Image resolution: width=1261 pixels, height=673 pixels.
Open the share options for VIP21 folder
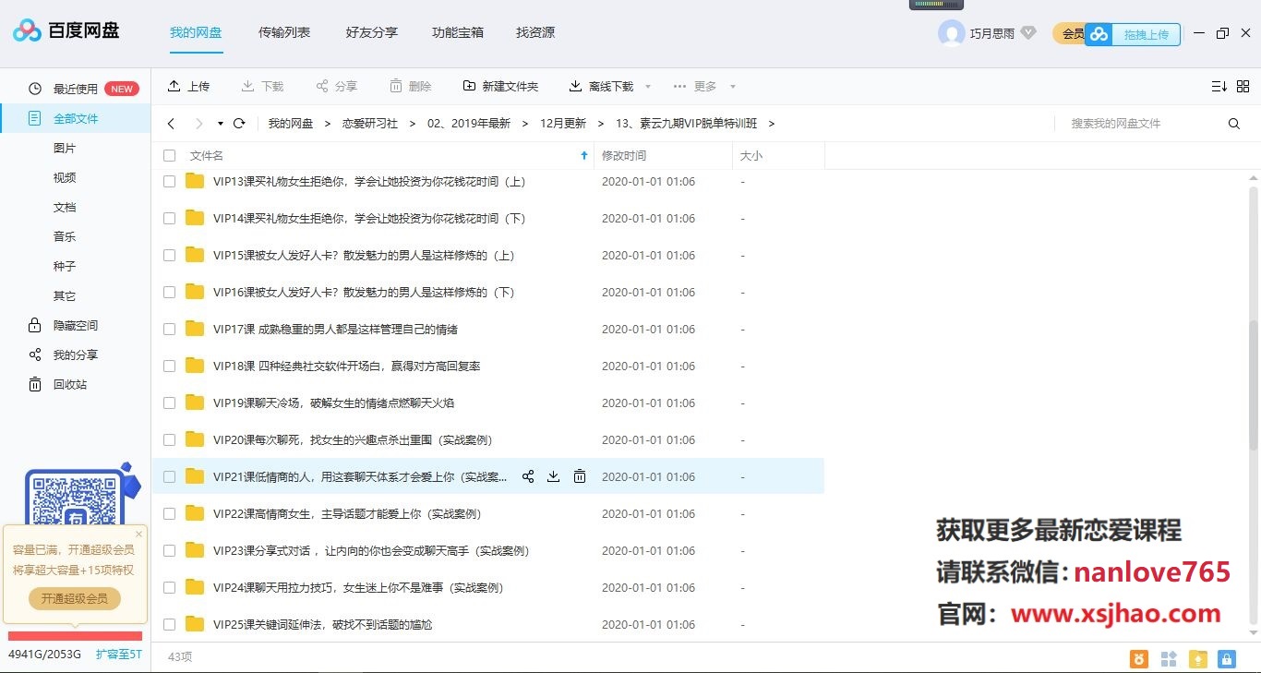pyautogui.click(x=528, y=476)
